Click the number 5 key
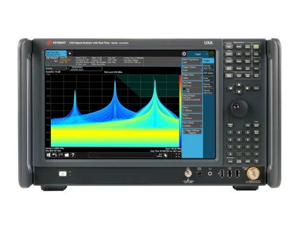Image resolution: width=299 pixels, height=229 pixels. [239, 139]
